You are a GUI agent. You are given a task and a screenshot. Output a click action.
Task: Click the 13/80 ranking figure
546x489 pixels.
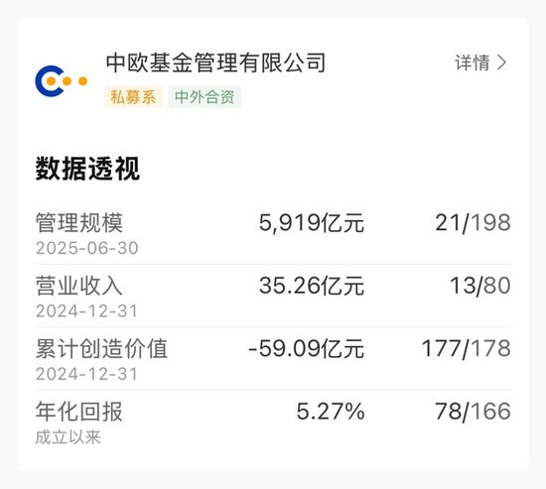click(480, 286)
